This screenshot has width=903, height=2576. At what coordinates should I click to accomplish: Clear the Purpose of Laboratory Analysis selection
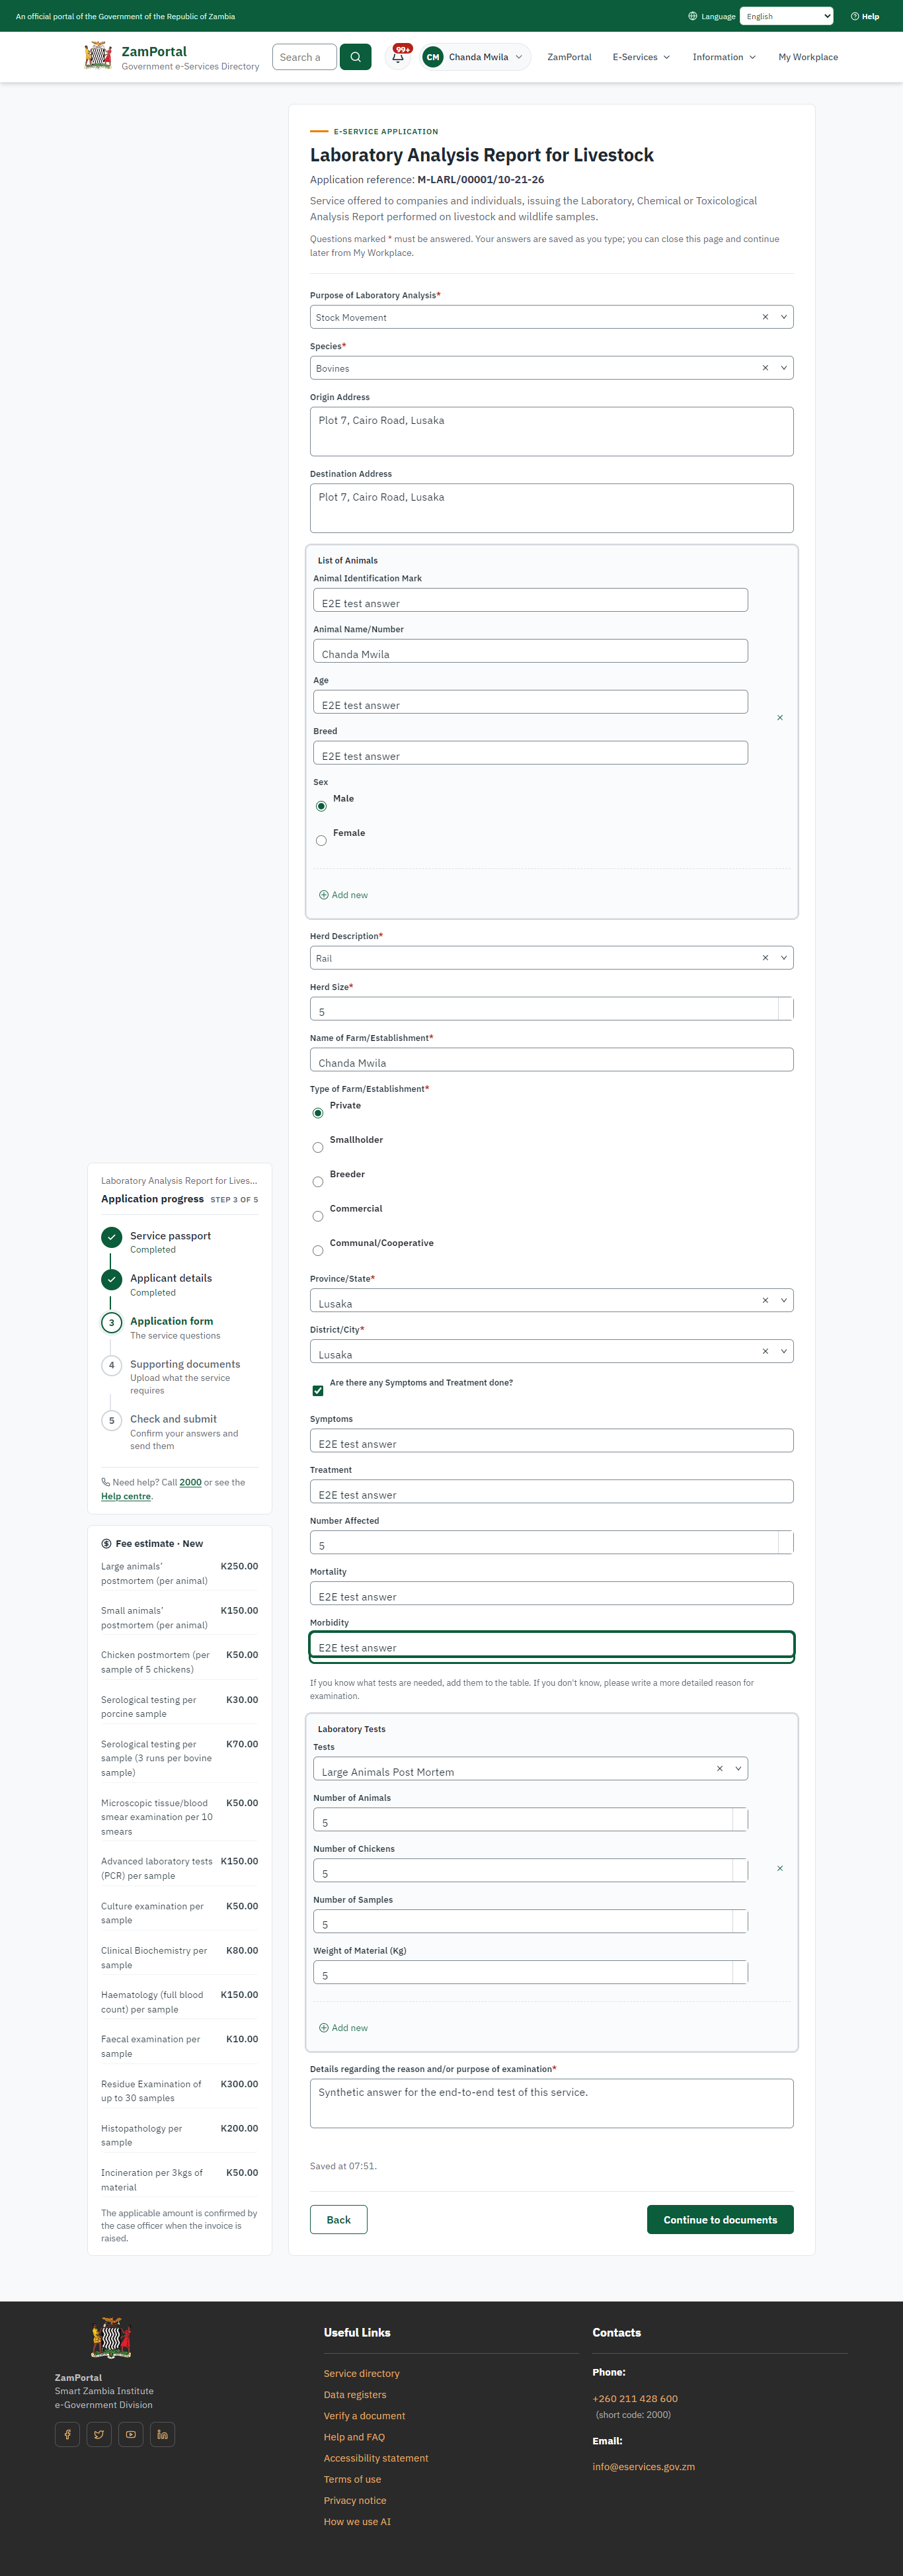tap(765, 317)
